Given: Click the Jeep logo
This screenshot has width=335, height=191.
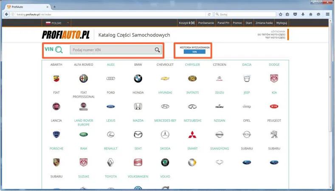Looking at the screenshot, I should point(247,107).
